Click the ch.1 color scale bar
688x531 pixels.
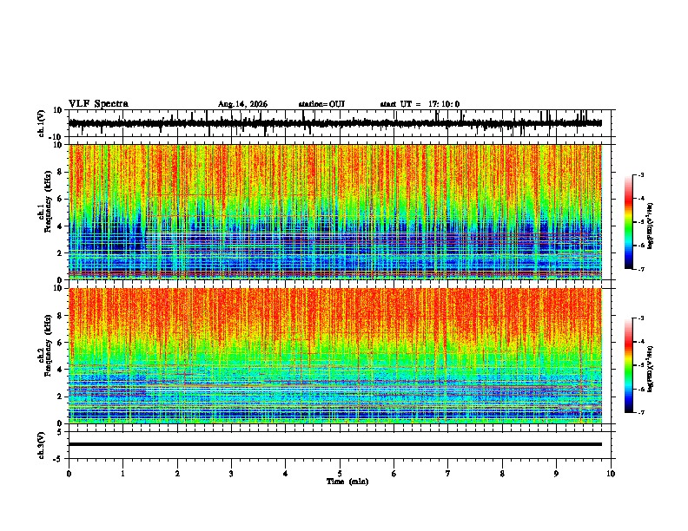tap(629, 222)
